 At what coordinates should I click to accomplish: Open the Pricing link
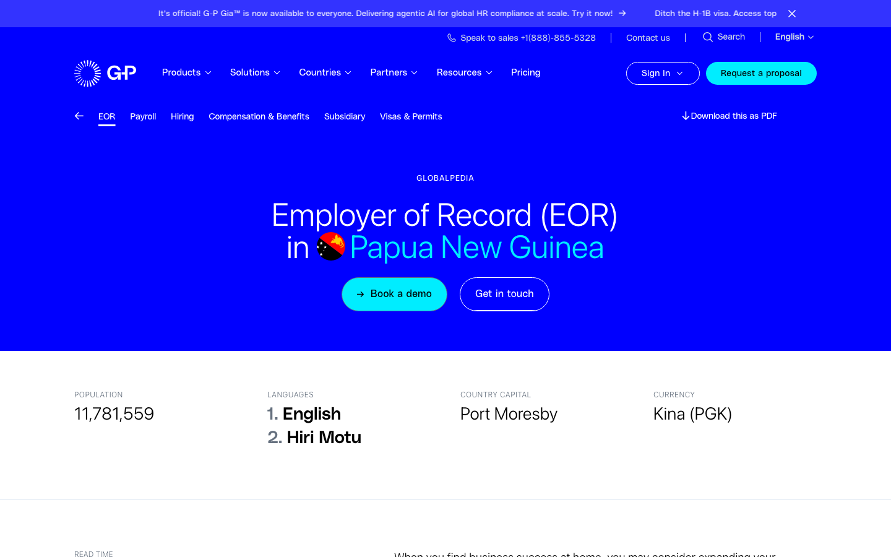pos(526,72)
